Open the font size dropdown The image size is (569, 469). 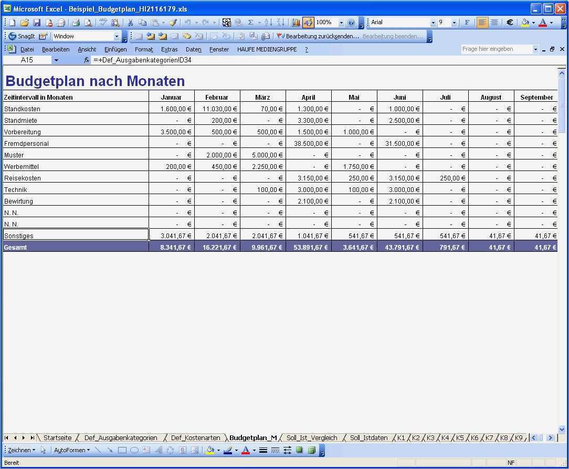point(455,23)
